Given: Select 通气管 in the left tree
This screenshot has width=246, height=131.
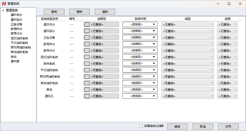Looking at the screenshot, I should pos(15,61).
